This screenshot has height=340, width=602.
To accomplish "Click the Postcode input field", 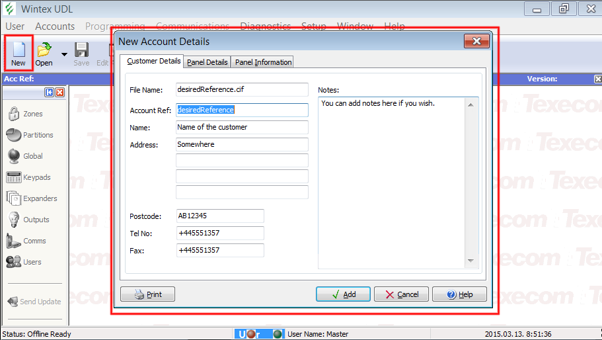I will pos(220,216).
